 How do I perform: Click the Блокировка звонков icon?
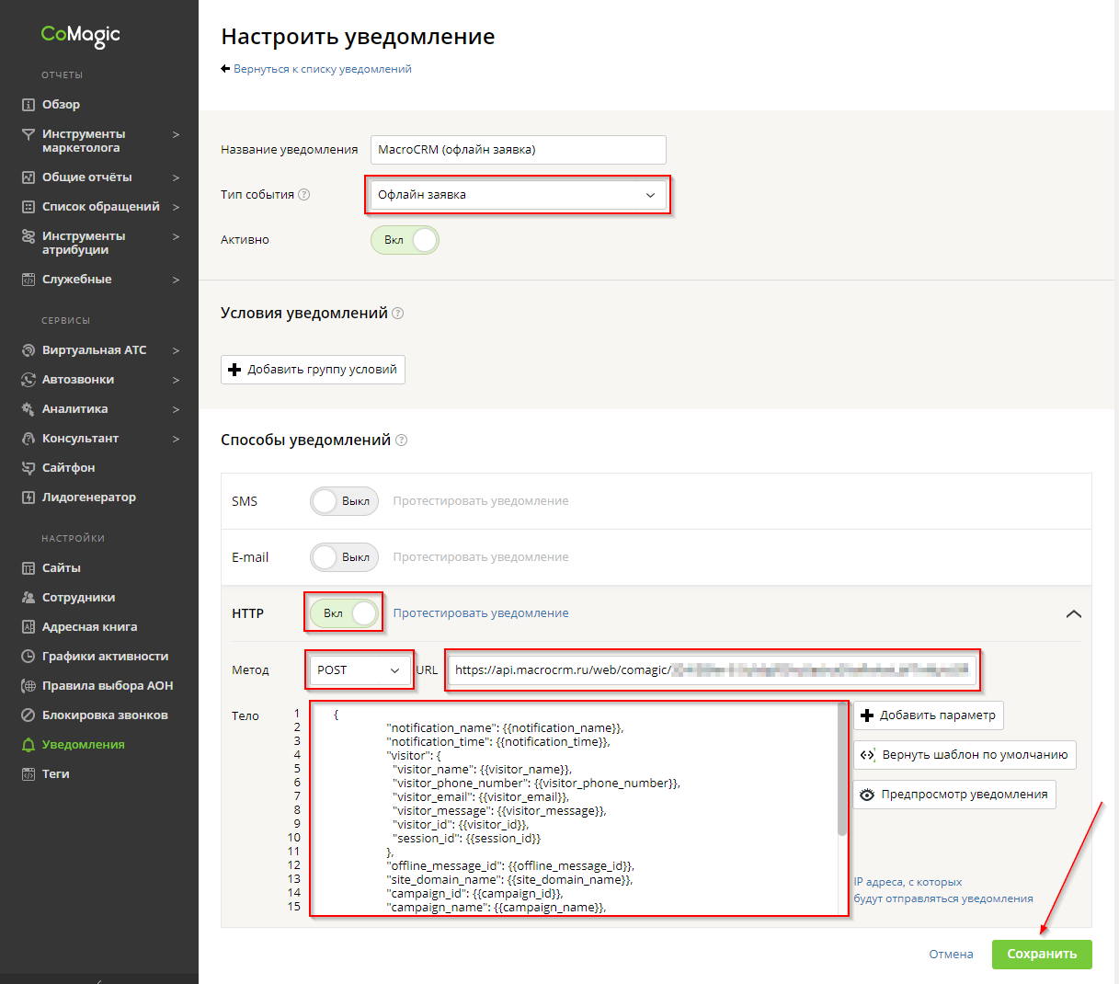(x=29, y=715)
